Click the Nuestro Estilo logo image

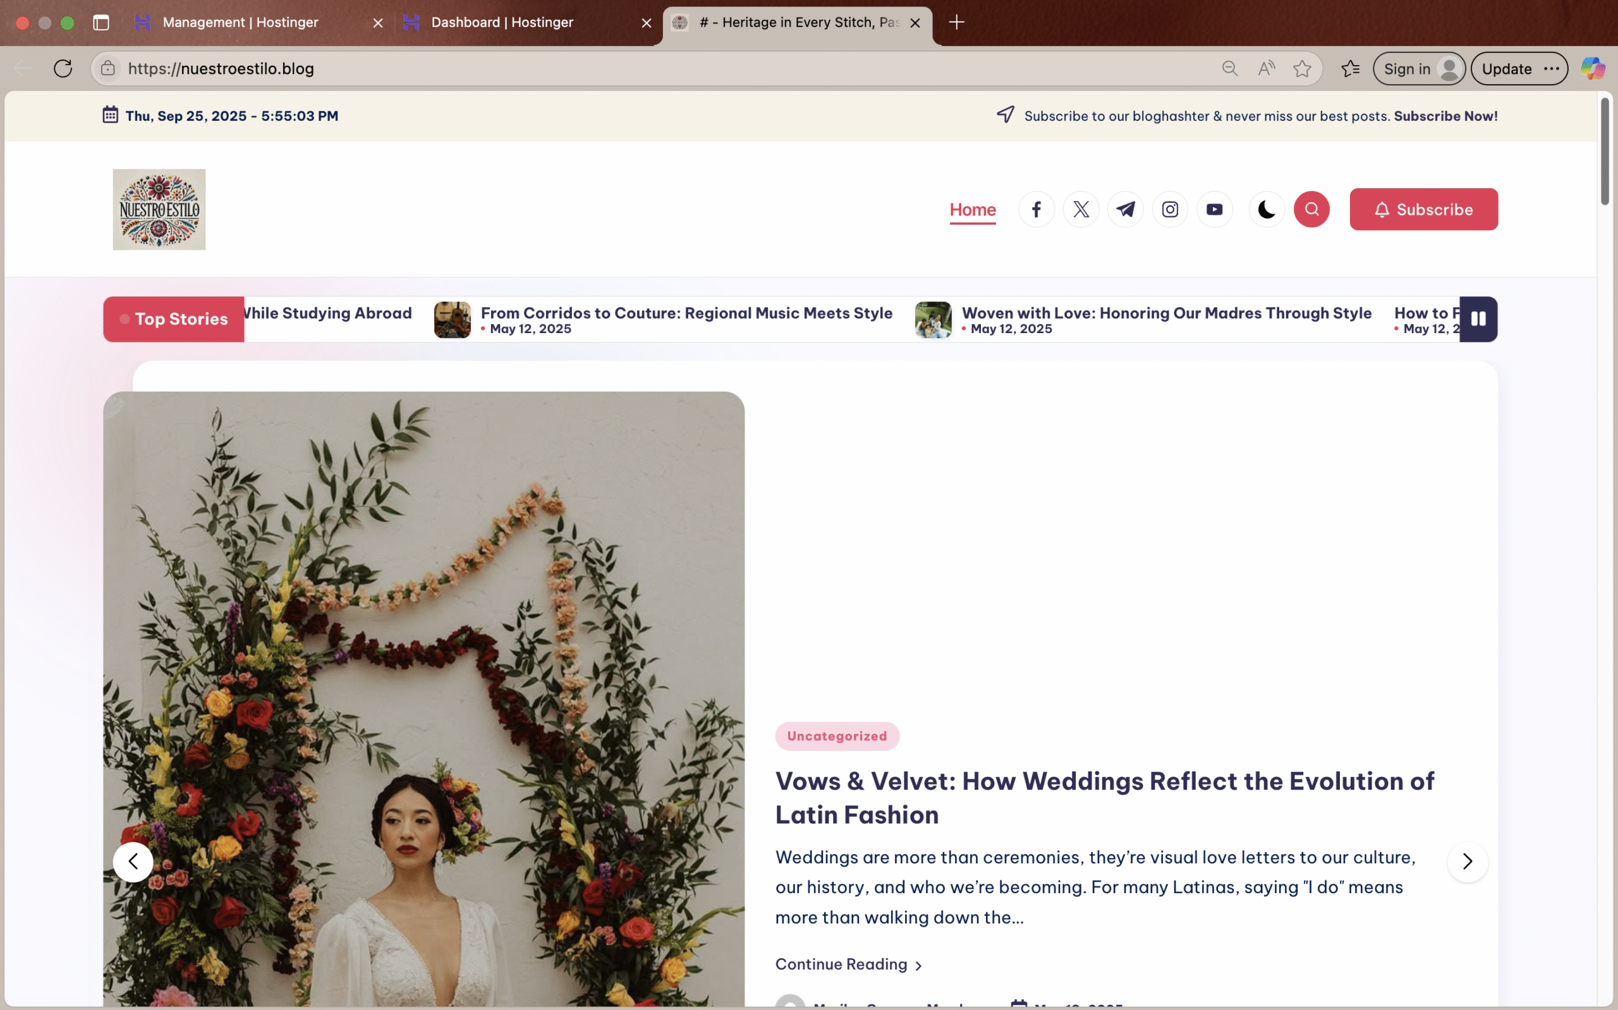point(159,210)
